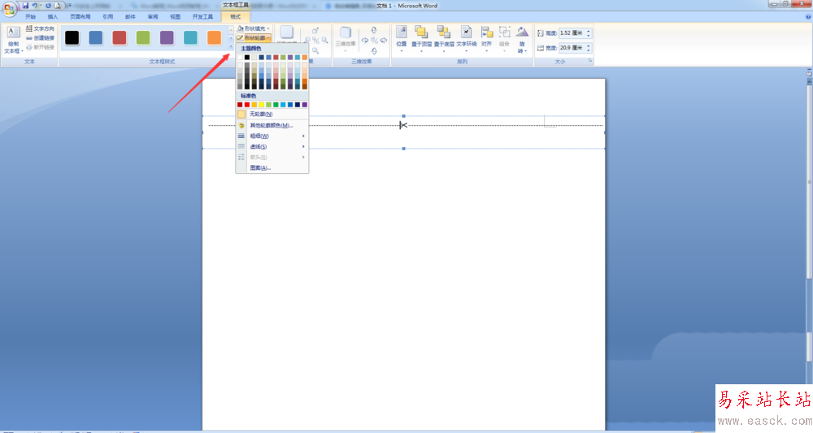Open the 位置 position menu
This screenshot has height=433, width=813.
coord(402,39)
